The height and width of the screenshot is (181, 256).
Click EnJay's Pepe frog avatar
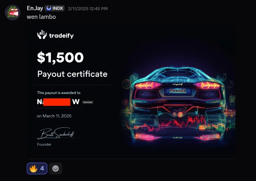pyautogui.click(x=13, y=13)
